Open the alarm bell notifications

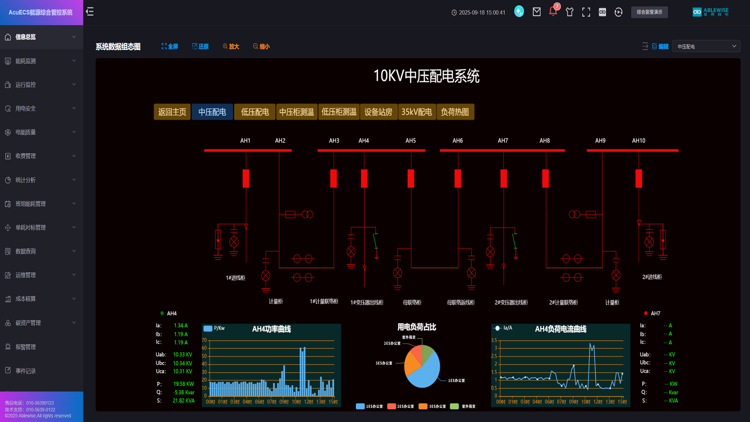pyautogui.click(x=553, y=11)
